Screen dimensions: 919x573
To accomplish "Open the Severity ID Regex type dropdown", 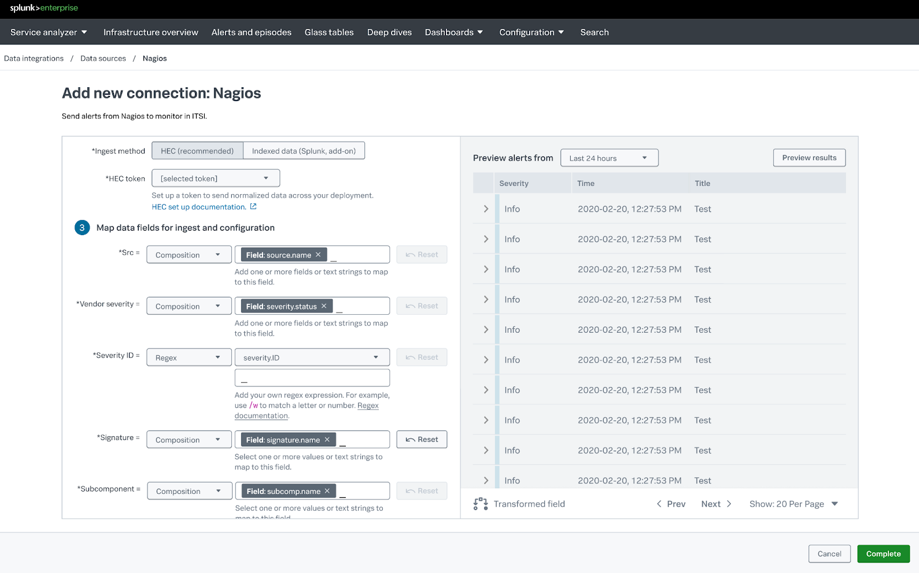I will click(189, 358).
